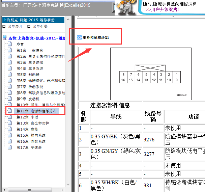The width and height of the screenshot is (205, 192).
Task: Open 第14章 座椅
Action: click(27, 129)
